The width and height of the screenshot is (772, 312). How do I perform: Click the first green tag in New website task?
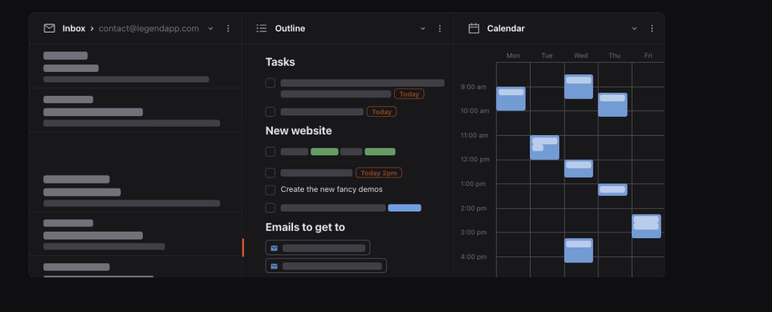click(324, 151)
